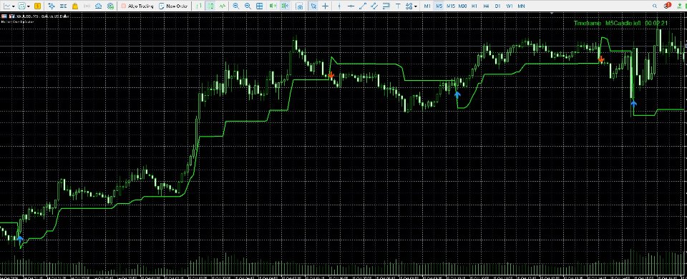This screenshot has height=279, width=687.
Task: Open the templates icon
Action: point(22,6)
